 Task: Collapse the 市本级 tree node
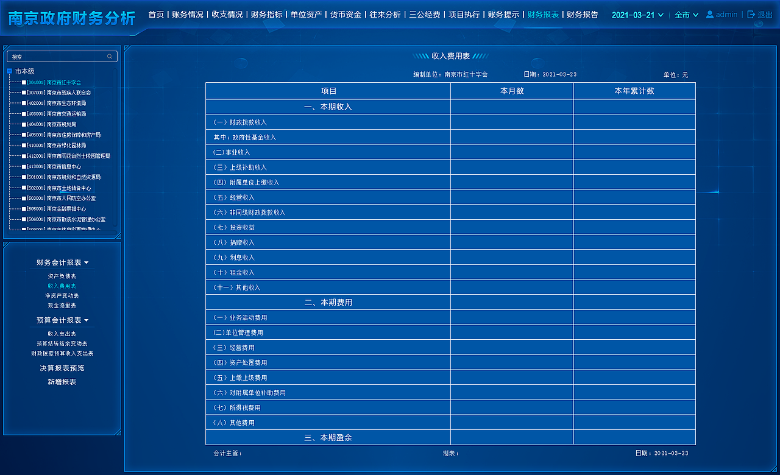pyautogui.click(x=9, y=71)
